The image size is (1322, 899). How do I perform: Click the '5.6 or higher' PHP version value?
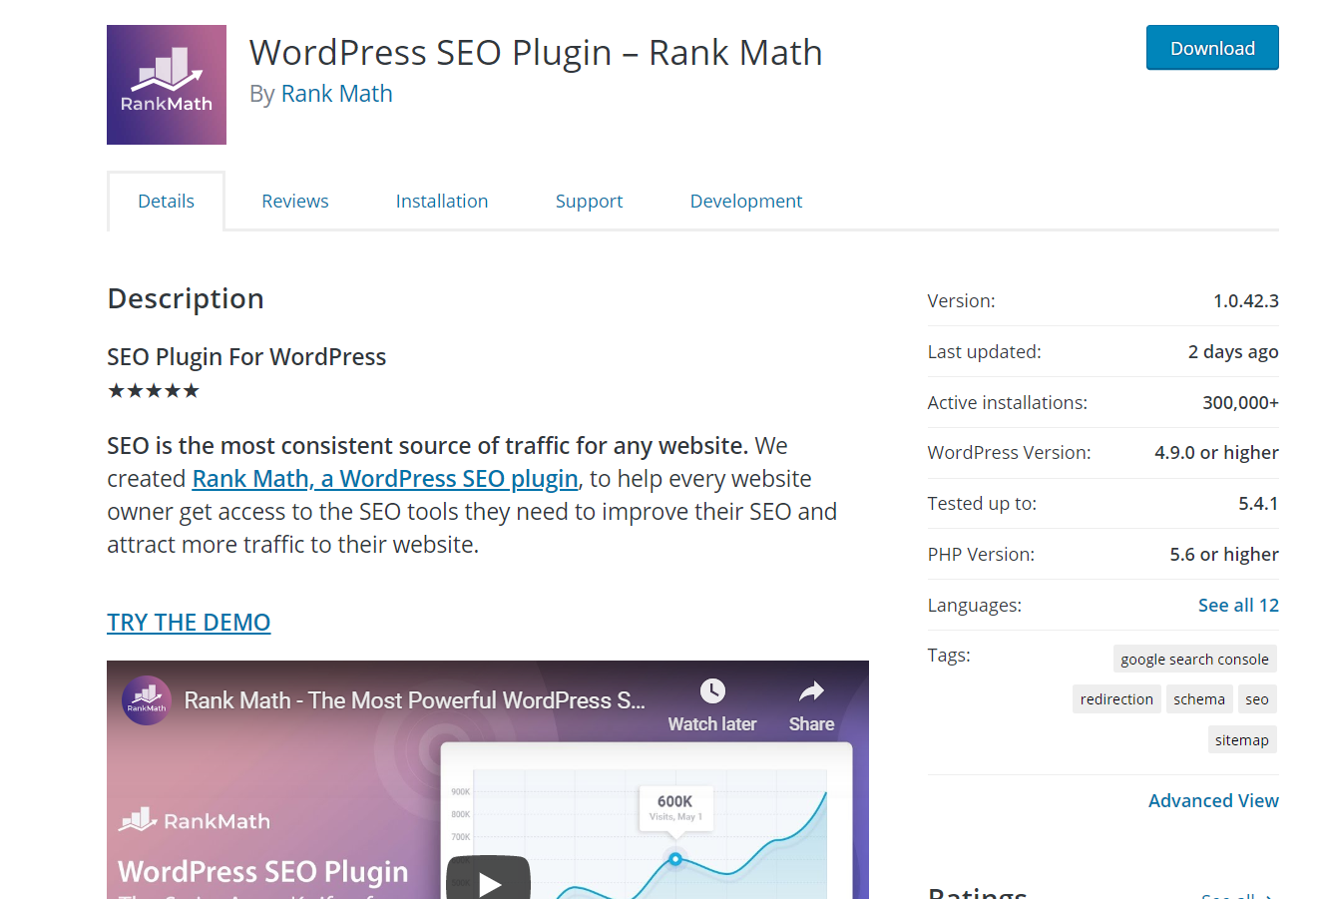1224,554
